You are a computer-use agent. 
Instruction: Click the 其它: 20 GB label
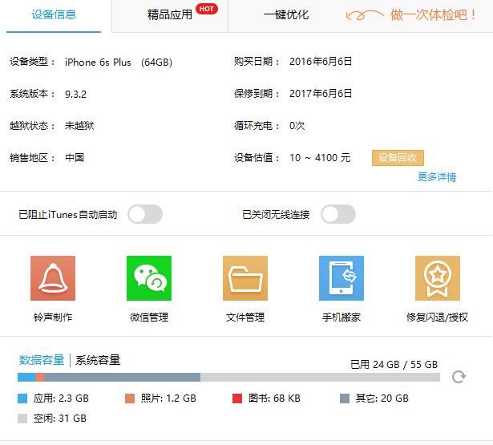382,398
